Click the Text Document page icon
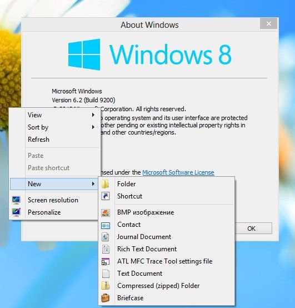Screen dimensions: 295x308 (x=106, y=274)
